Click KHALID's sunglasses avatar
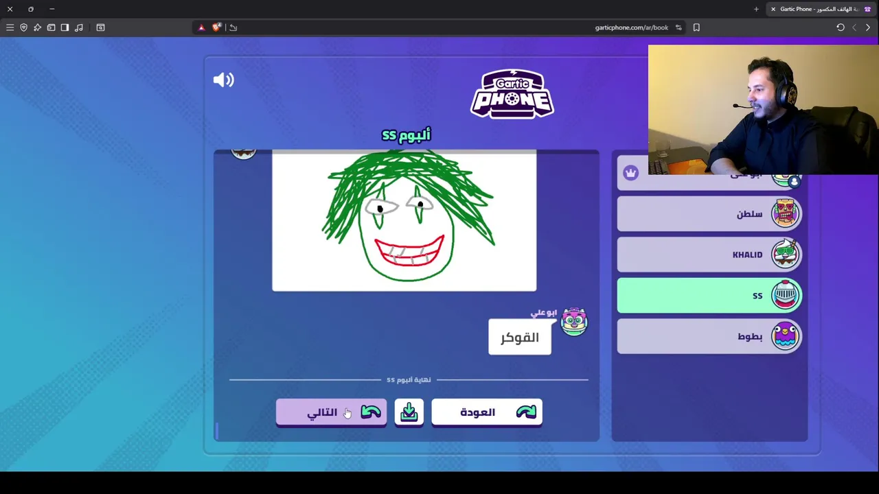This screenshot has height=494, width=879. point(786,254)
